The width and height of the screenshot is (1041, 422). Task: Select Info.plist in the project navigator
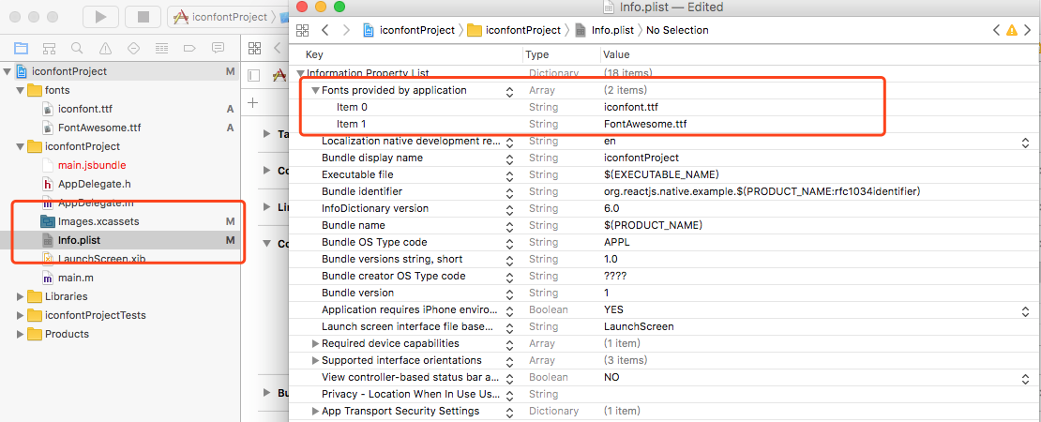click(79, 240)
